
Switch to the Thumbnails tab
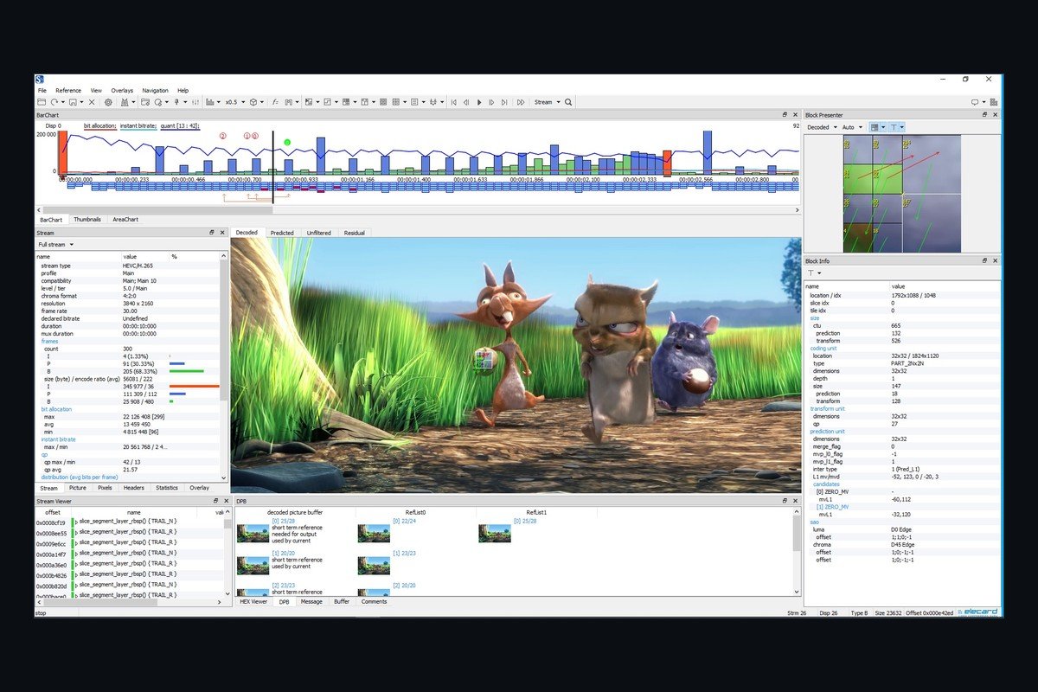(x=87, y=220)
